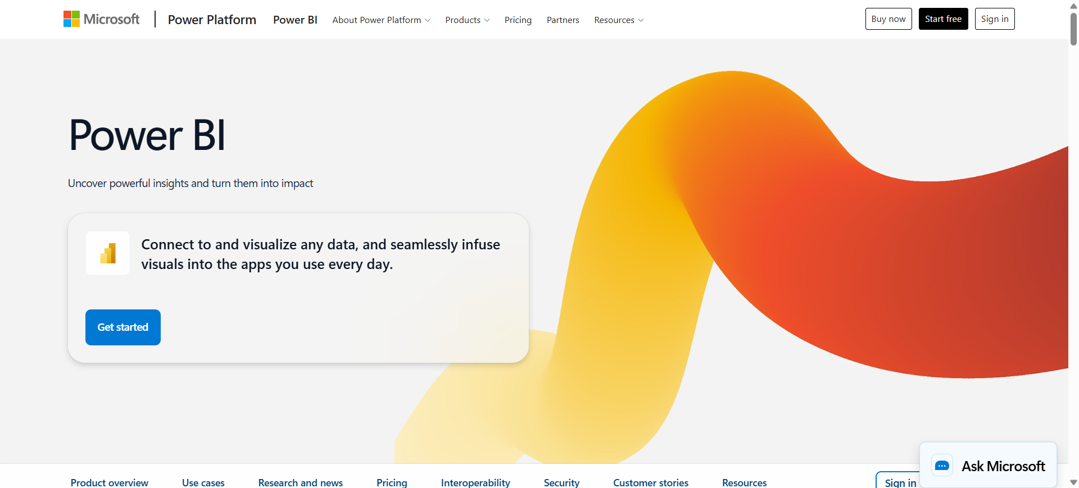
Task: Switch to the Use cases tab
Action: [x=203, y=482]
